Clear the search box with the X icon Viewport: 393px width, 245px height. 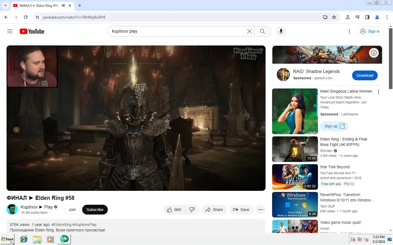click(249, 31)
